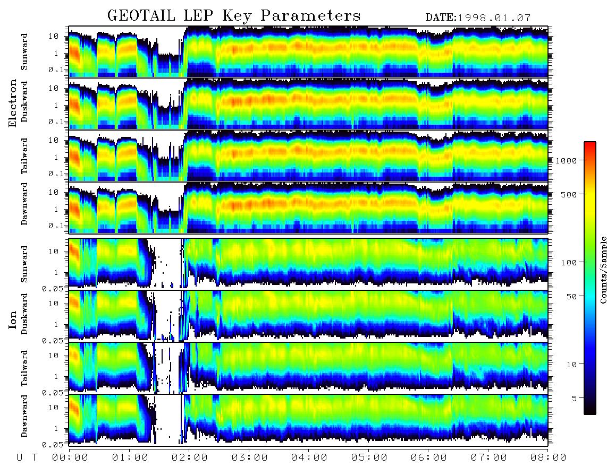Click the "04:00" time tick label
Screen dimensions: 607x467
click(309, 458)
